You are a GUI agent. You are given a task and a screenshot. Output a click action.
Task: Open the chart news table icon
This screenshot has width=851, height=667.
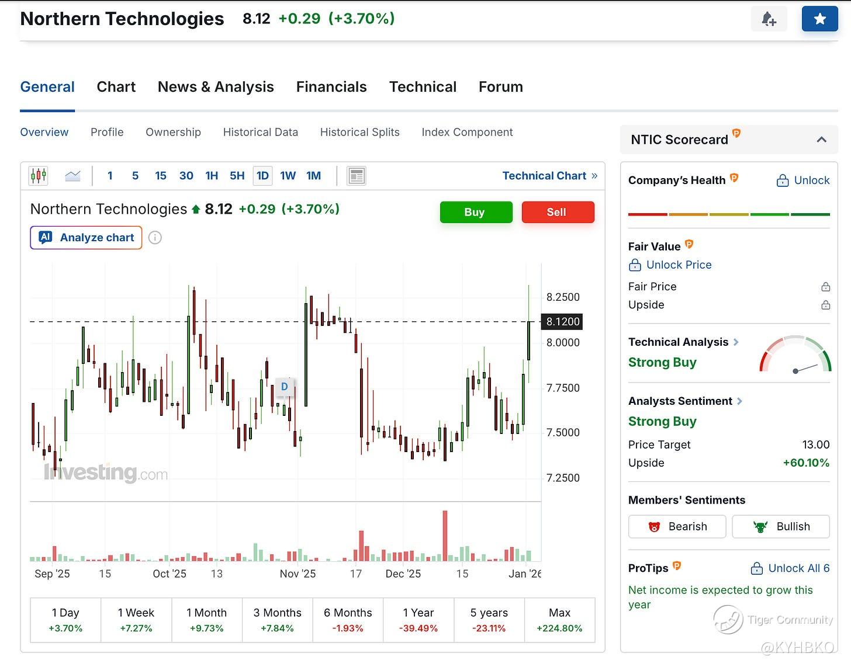click(357, 176)
